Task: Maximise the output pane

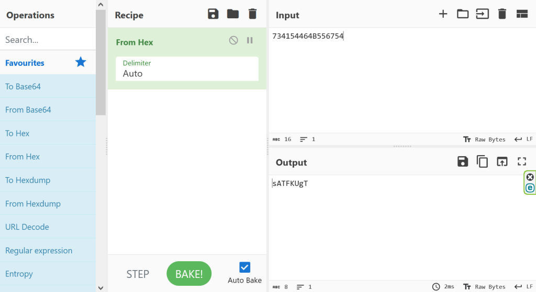Action: [522, 162]
